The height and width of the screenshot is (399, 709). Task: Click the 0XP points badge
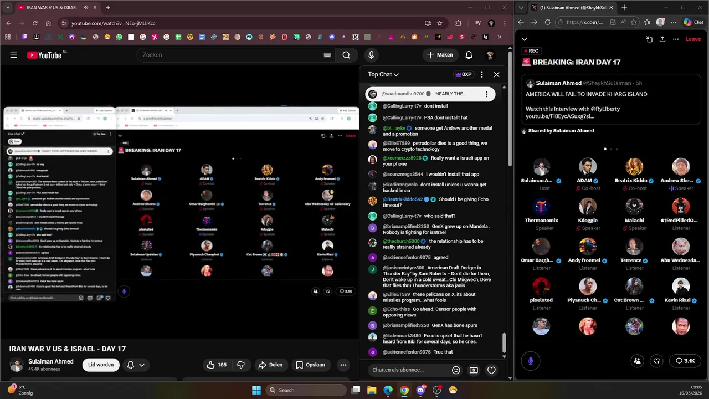coord(464,74)
